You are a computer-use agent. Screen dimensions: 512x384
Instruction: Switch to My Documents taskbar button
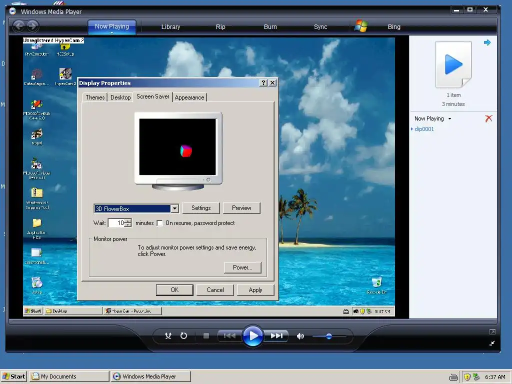69,376
